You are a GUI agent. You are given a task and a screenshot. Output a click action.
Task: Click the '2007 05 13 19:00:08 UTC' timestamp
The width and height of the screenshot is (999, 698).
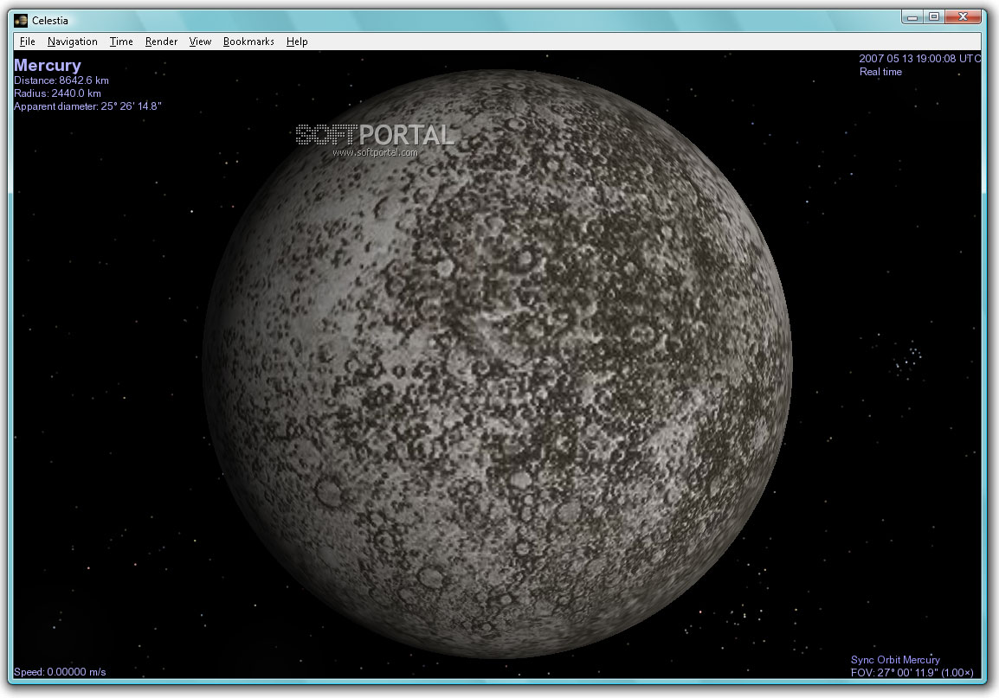[x=920, y=59]
